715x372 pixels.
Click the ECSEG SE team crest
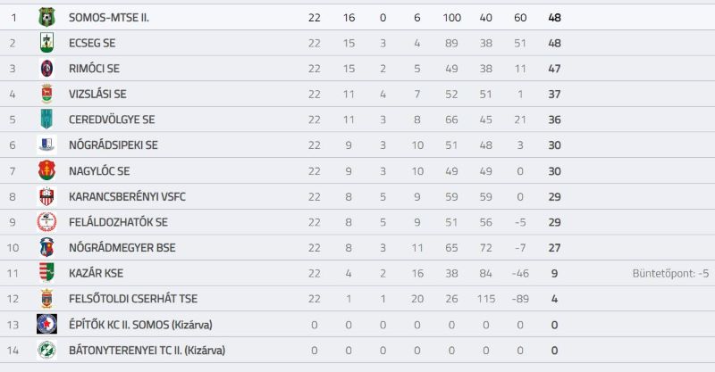[46, 43]
